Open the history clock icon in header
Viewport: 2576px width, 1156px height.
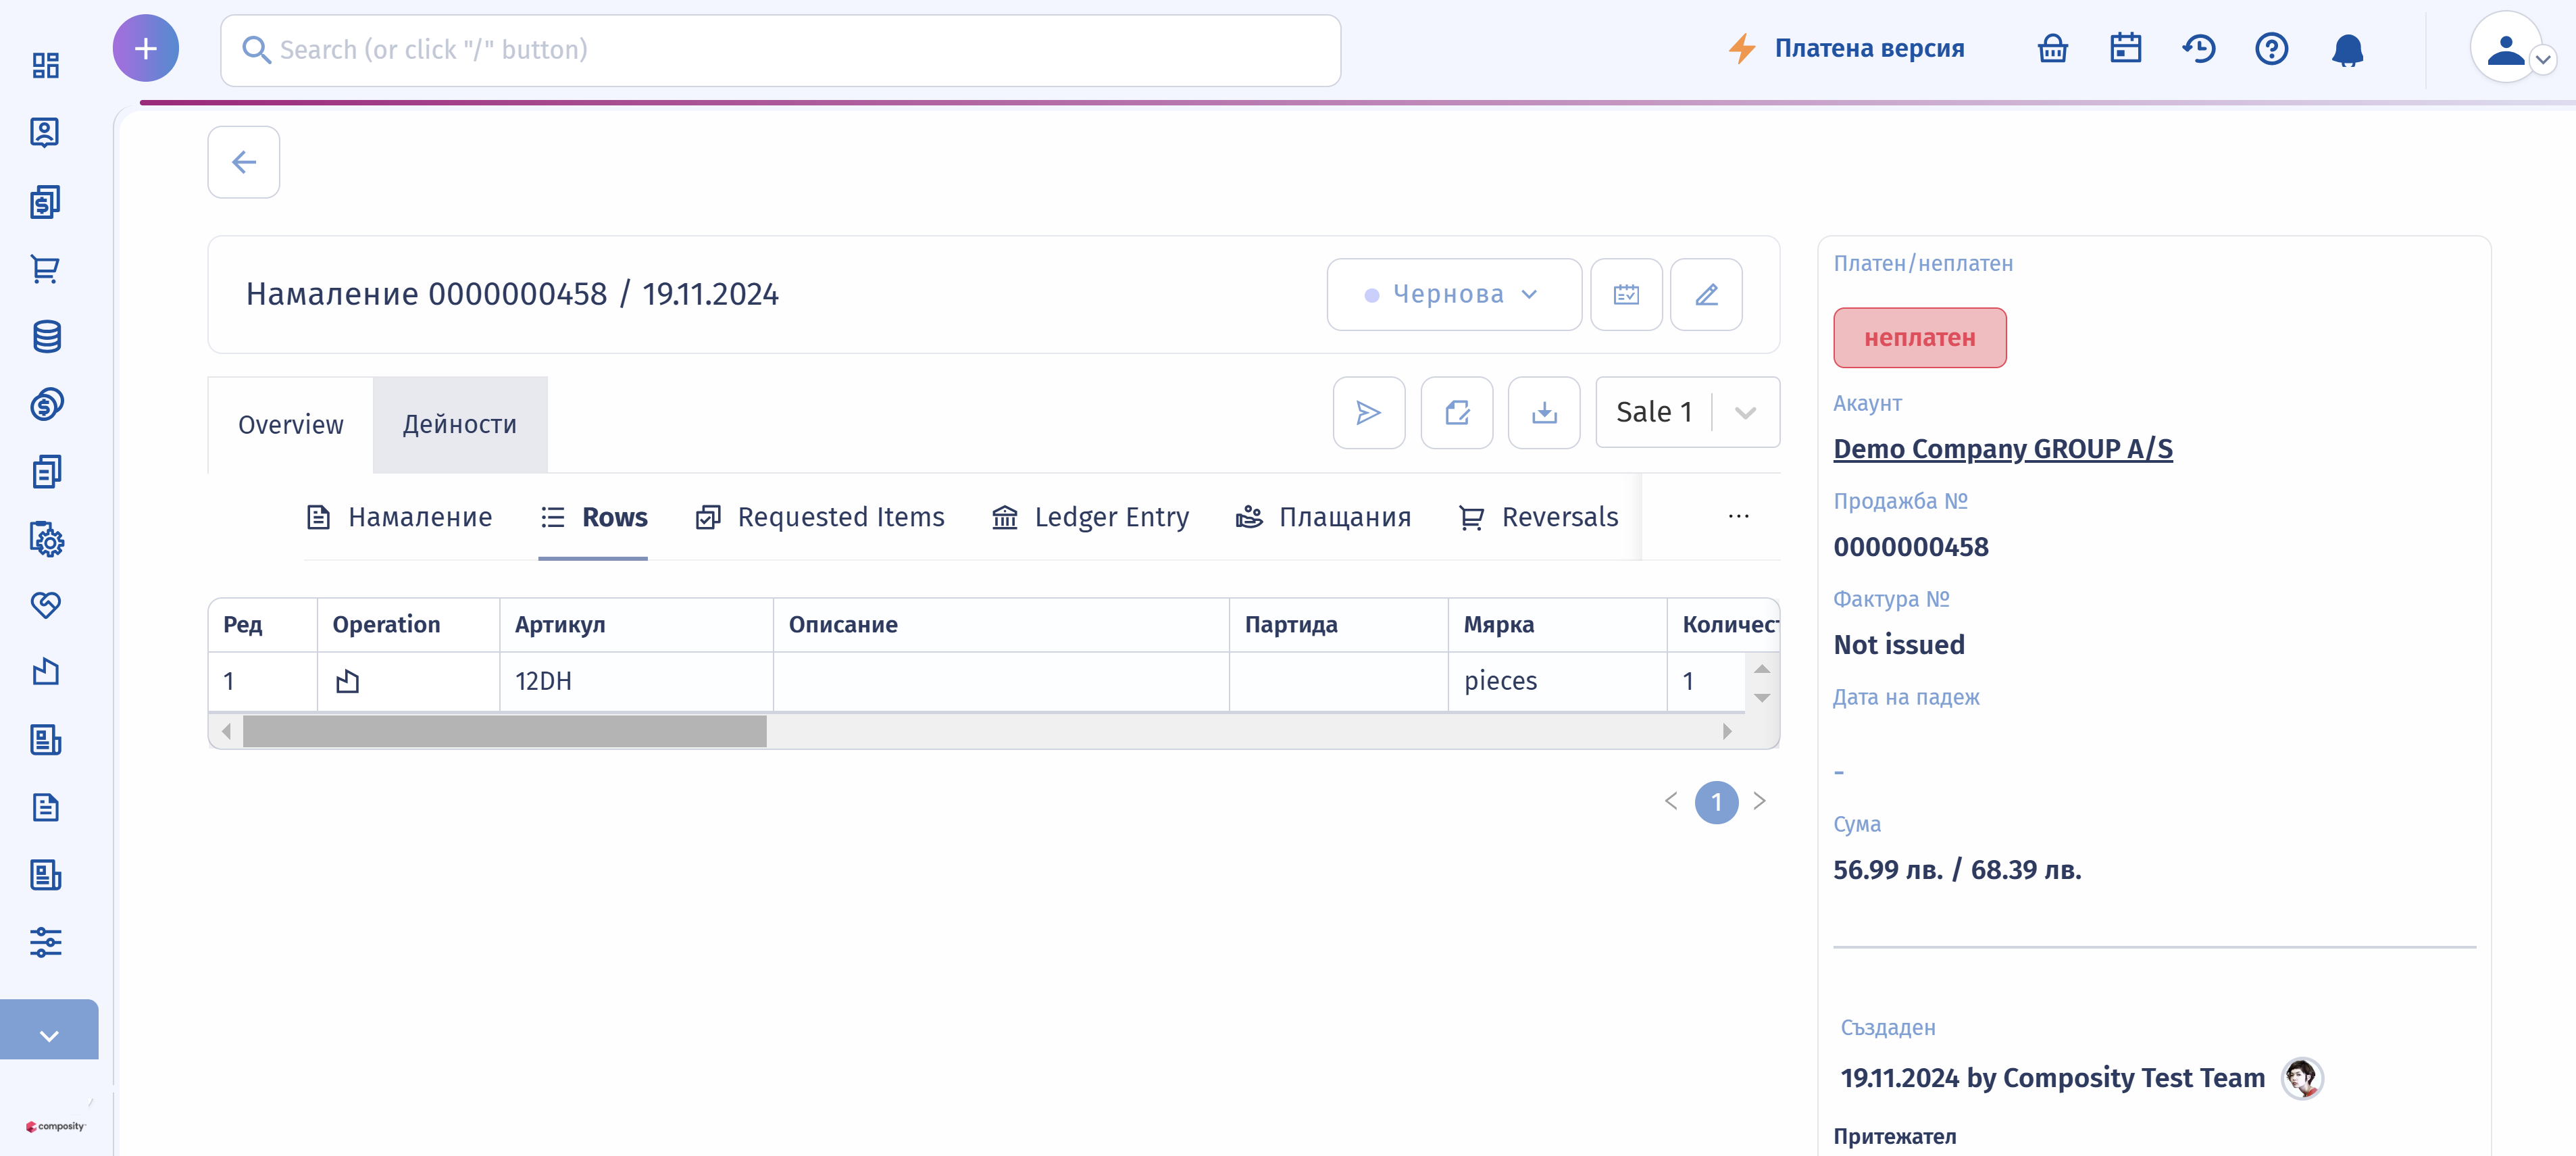tap(2198, 48)
